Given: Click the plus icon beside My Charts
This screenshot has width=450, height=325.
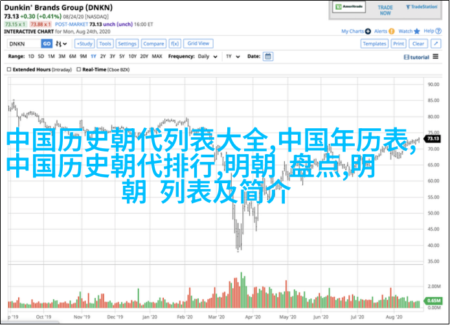Looking at the screenshot, I should [x=368, y=31].
